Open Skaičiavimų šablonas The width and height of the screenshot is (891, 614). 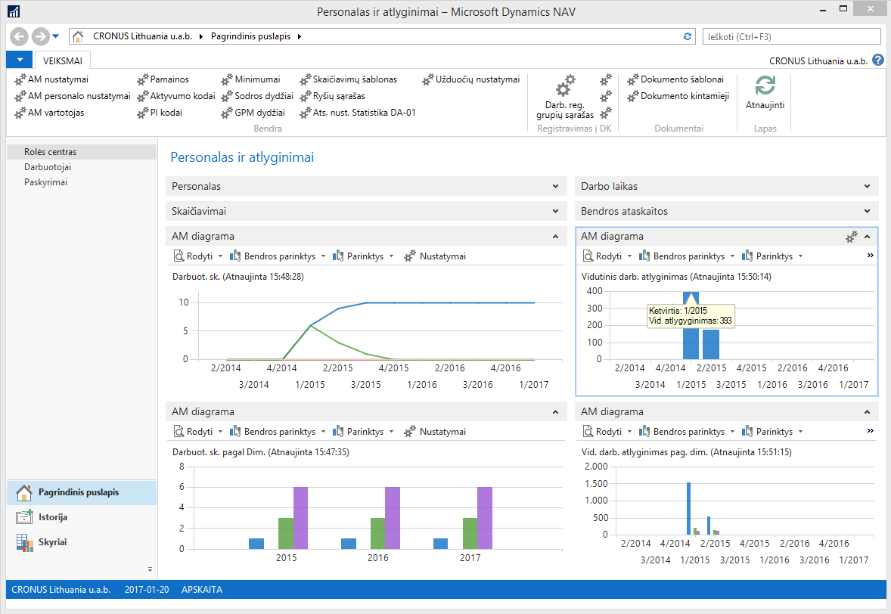(349, 79)
